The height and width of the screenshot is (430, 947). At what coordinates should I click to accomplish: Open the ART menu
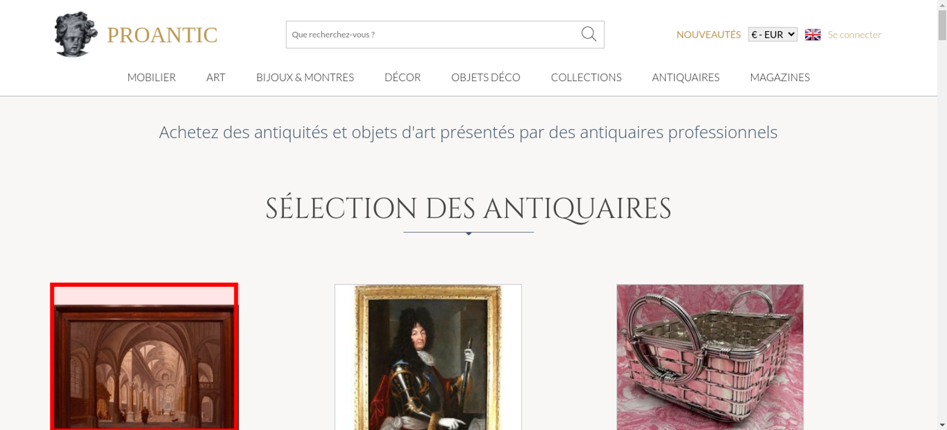tap(216, 77)
